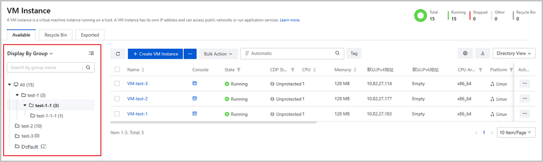This screenshot has height=162, width=543.
Task: Collapse the test-1 tree folder
Action: [x=17, y=95]
